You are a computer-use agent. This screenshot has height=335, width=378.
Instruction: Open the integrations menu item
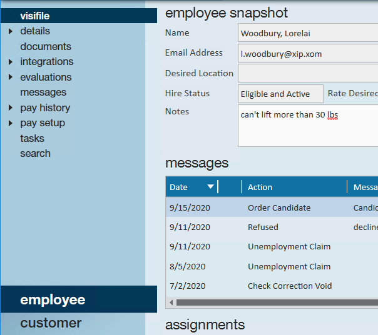tap(47, 62)
